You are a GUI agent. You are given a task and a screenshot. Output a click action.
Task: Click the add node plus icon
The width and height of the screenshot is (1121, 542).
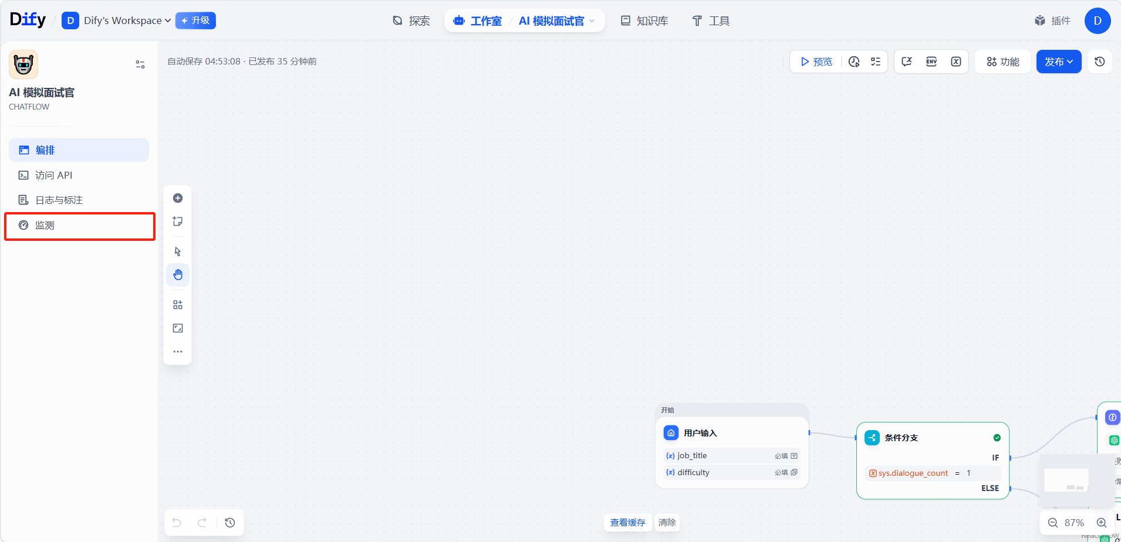tap(178, 198)
